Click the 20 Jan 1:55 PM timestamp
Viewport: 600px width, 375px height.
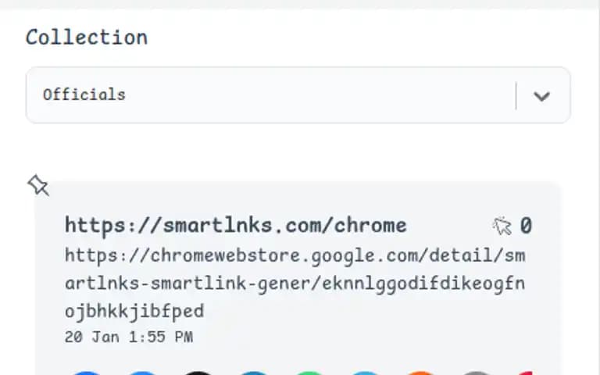click(x=129, y=337)
